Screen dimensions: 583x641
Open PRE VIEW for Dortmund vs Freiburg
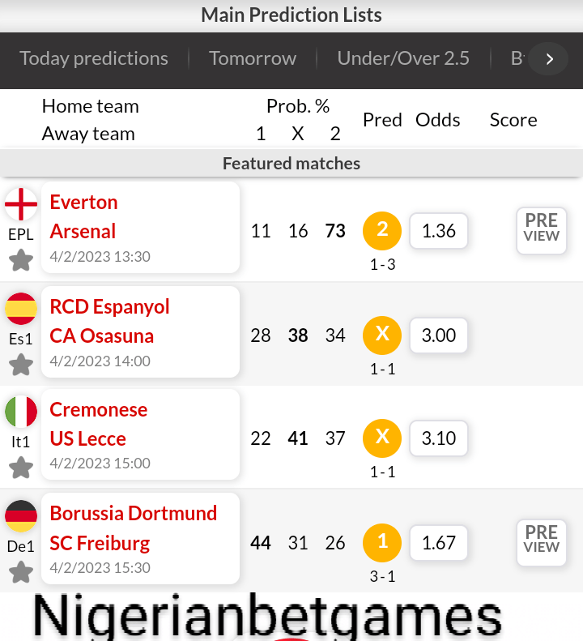point(542,541)
